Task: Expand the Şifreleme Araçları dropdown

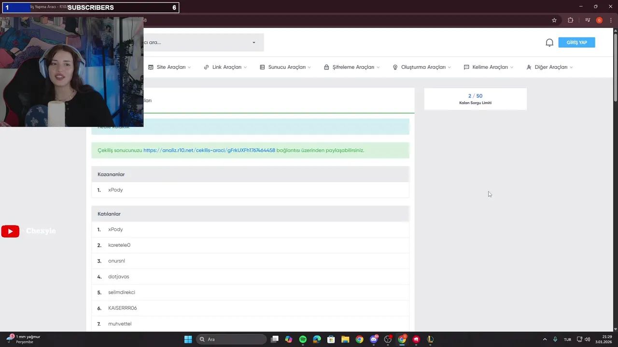Action: 352,67
